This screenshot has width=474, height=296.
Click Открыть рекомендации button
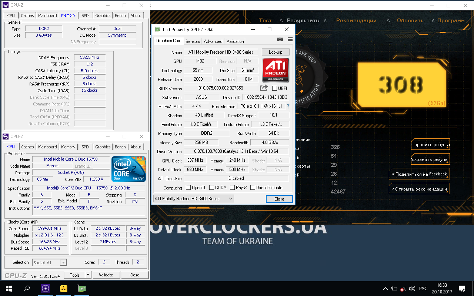coord(419,189)
